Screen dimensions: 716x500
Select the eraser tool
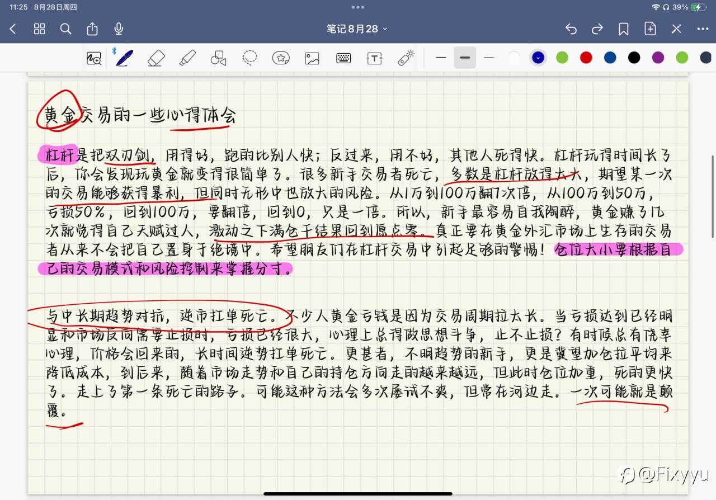tap(156, 58)
